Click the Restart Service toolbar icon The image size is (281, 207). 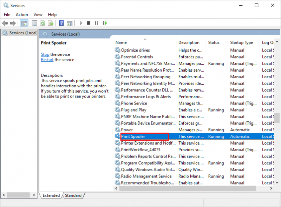[x=105, y=23]
